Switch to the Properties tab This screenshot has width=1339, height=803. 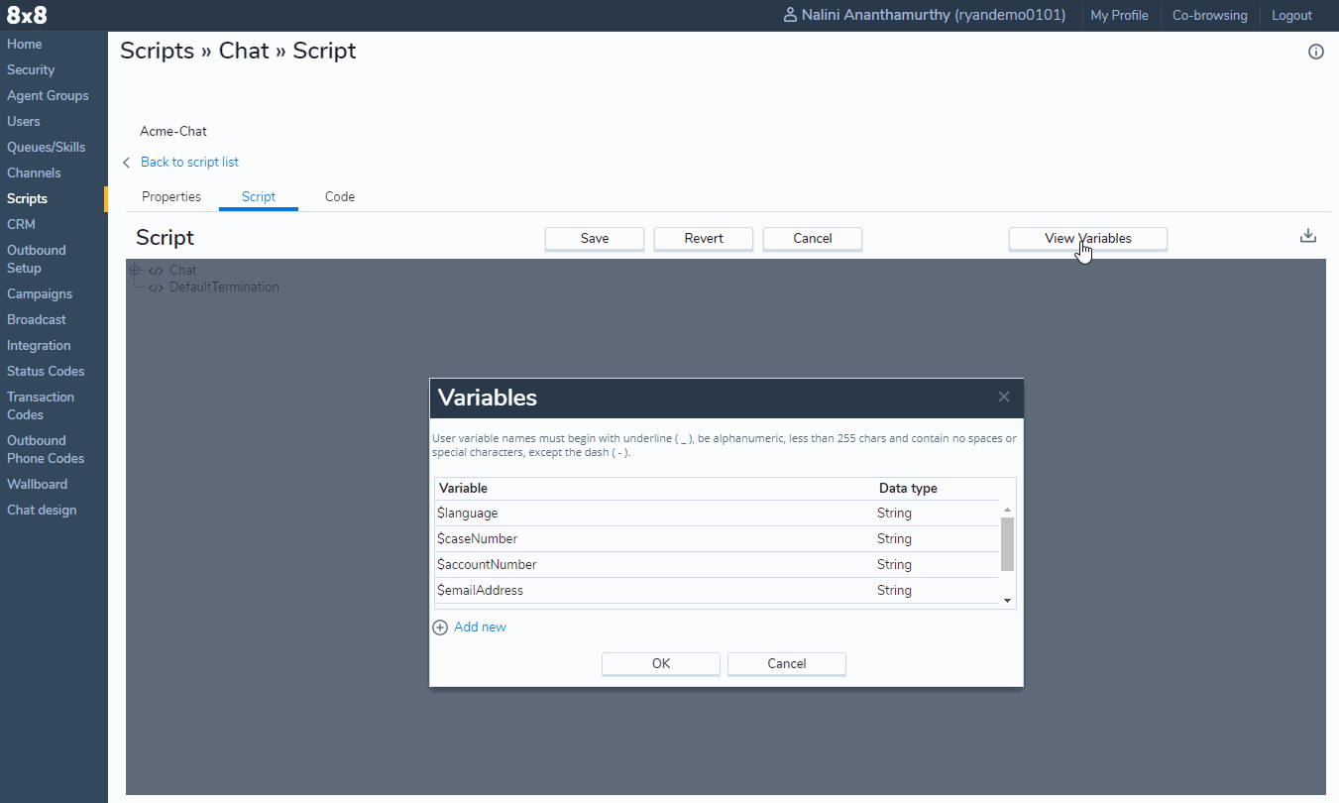[171, 196]
